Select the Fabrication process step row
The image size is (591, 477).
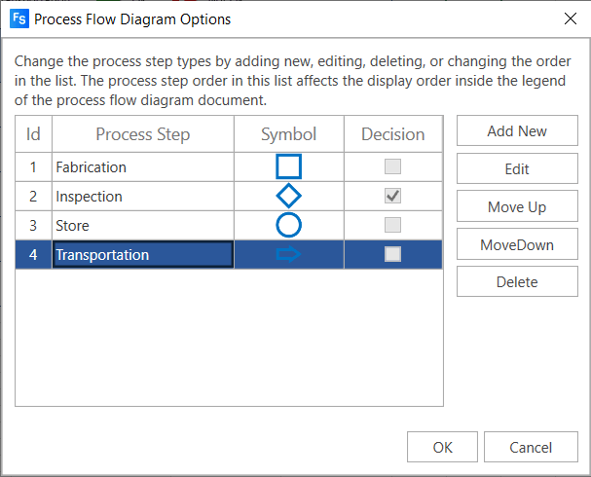pyautogui.click(x=142, y=167)
